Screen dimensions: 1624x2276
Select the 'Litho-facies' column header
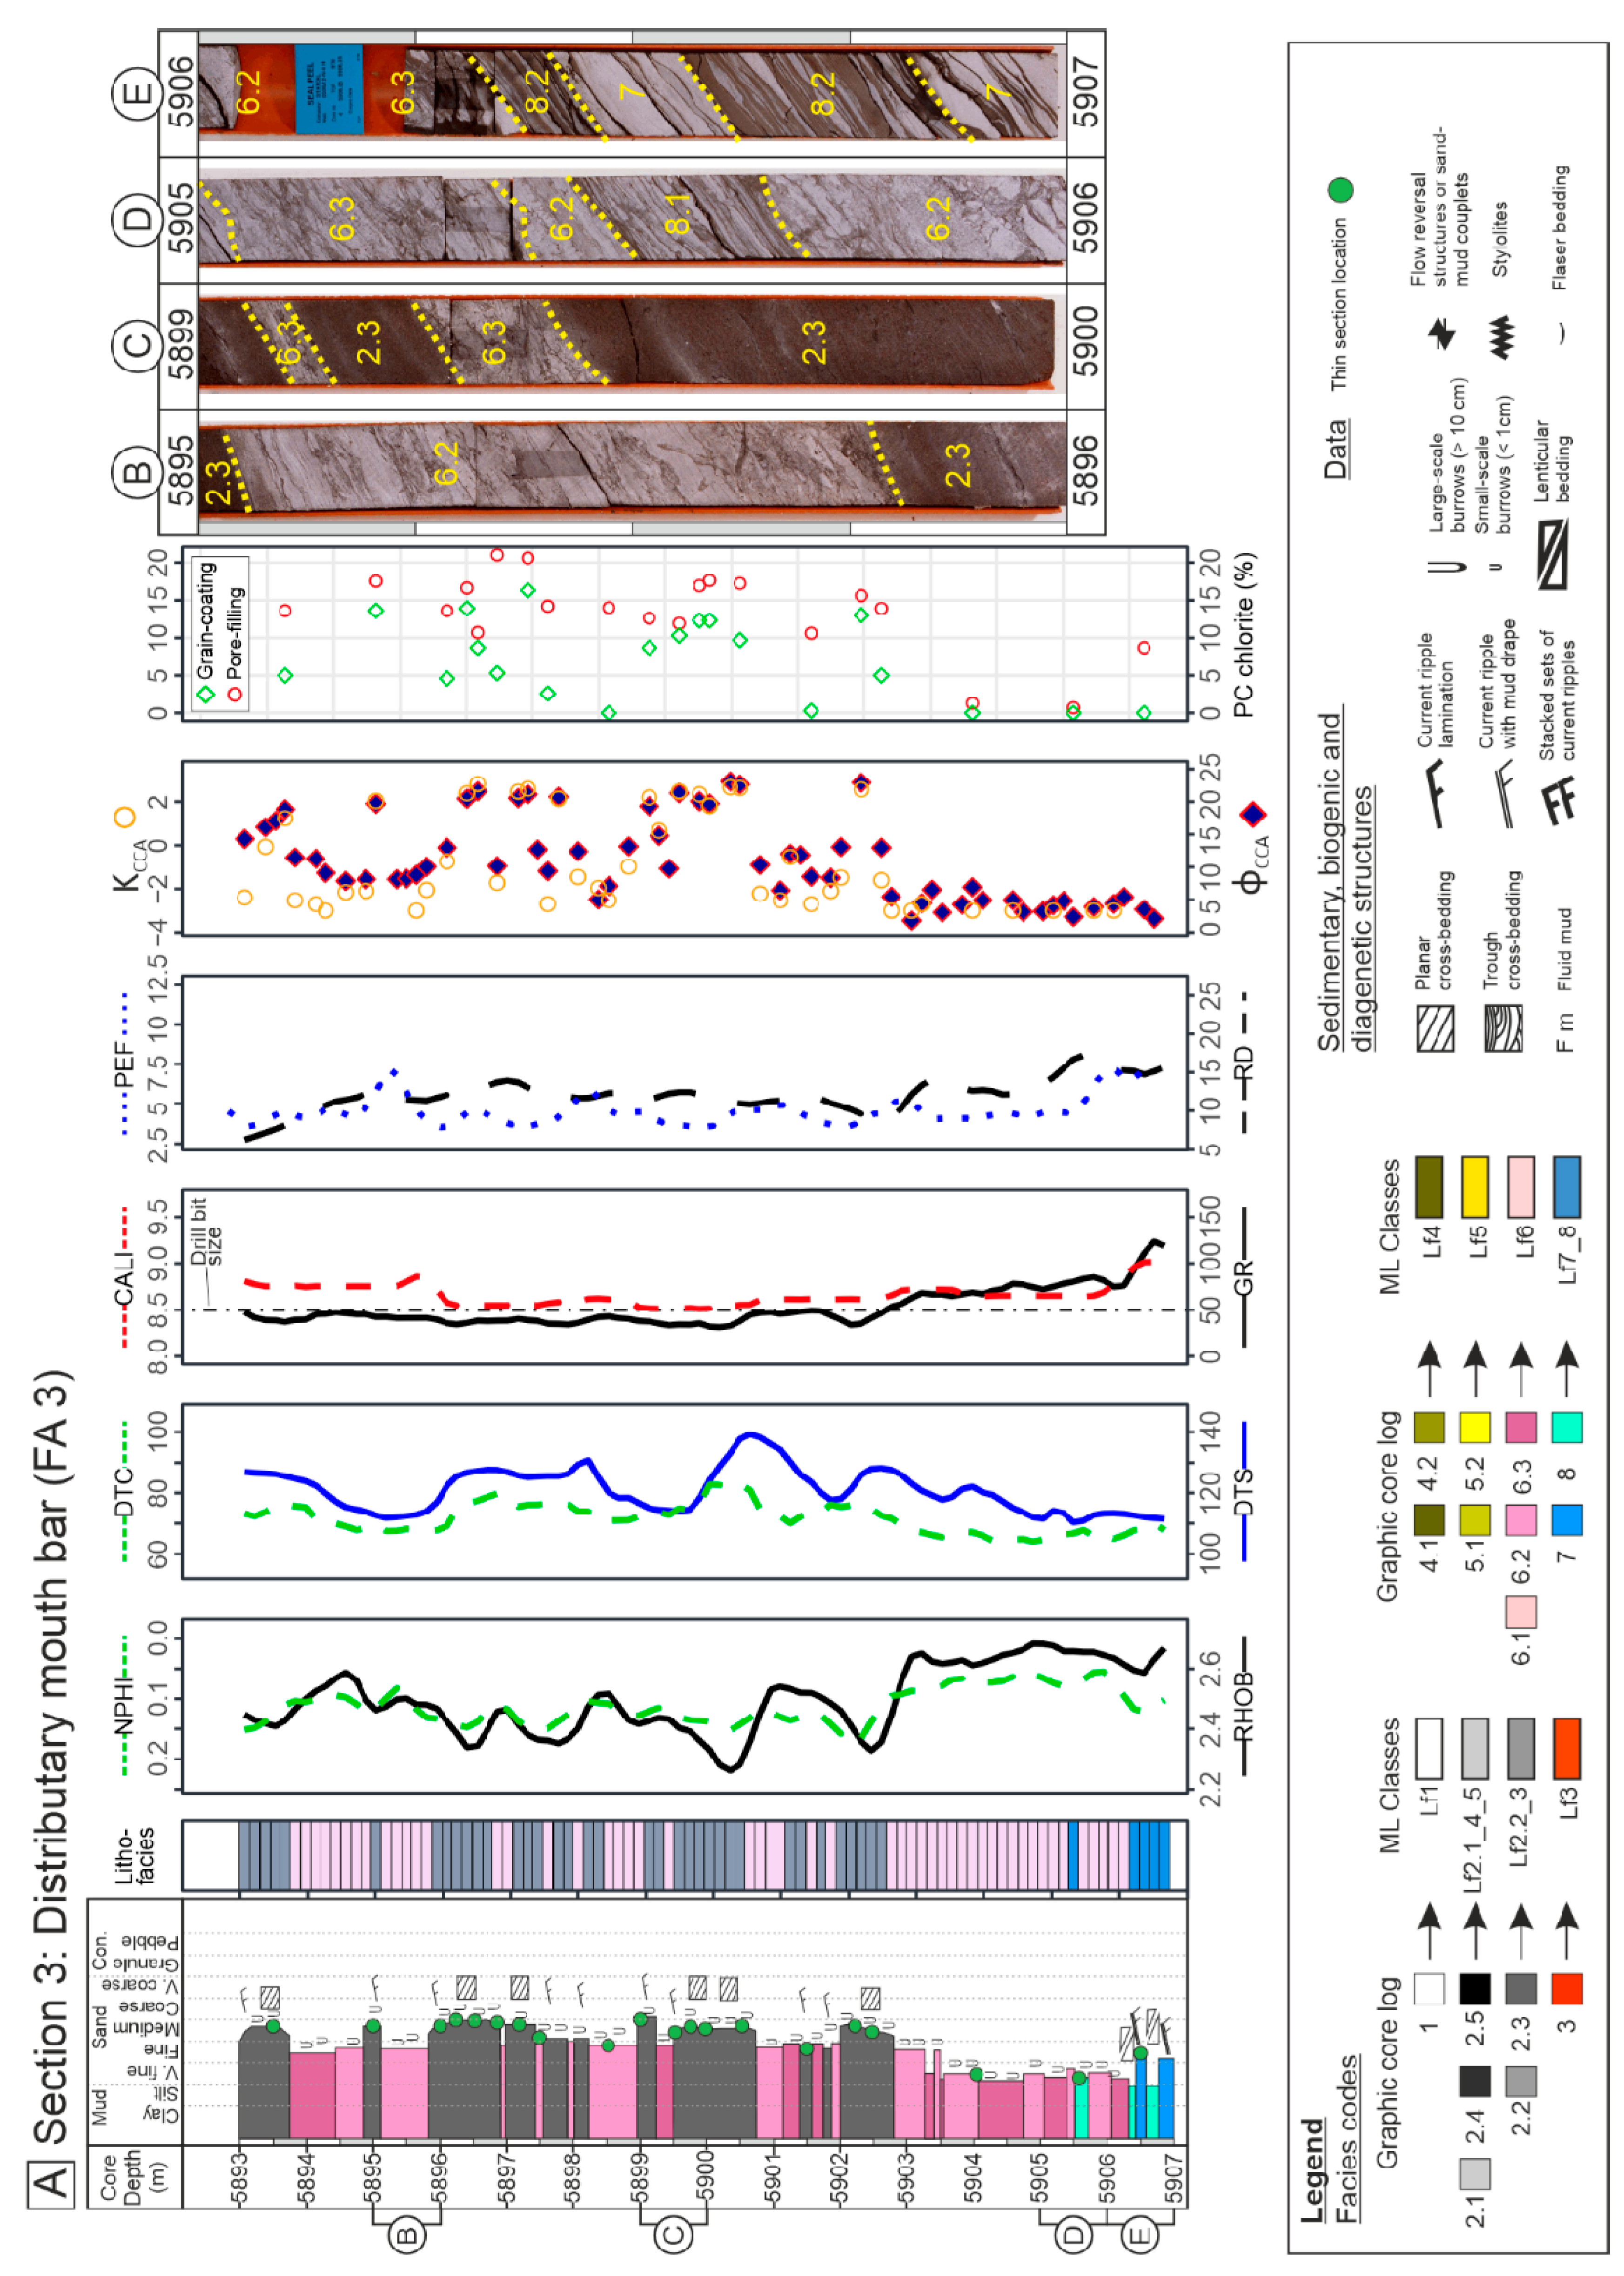click(136, 1856)
